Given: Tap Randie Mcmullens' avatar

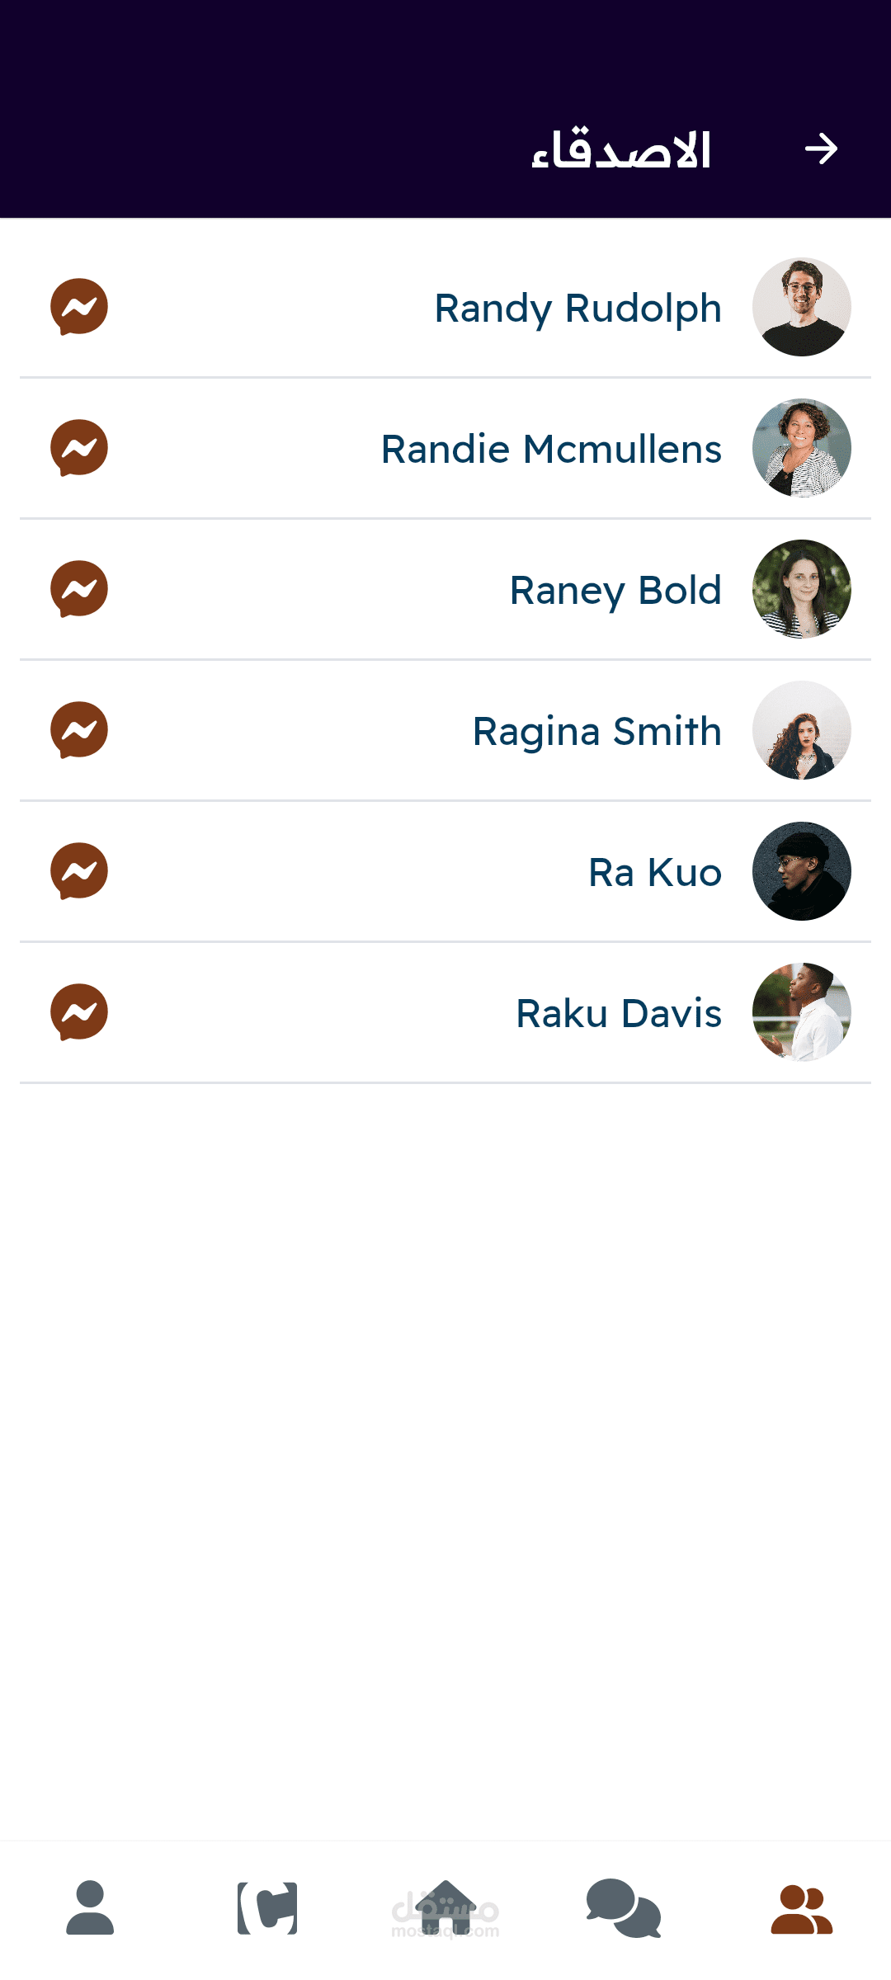Looking at the screenshot, I should (801, 448).
